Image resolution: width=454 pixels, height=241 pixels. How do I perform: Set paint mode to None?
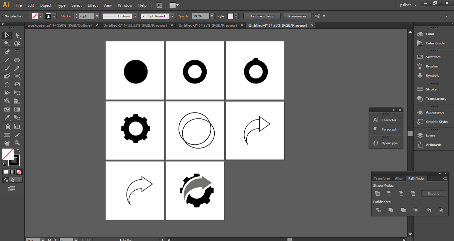click(19, 172)
